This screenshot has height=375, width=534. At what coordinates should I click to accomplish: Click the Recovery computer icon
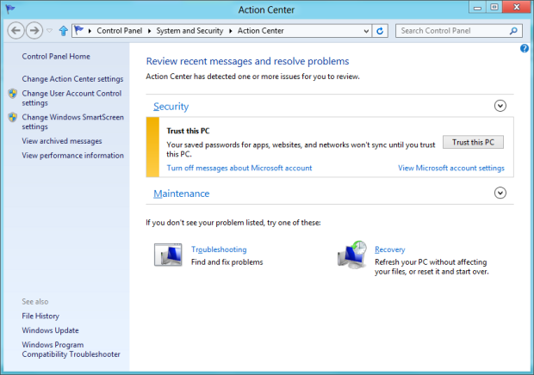click(x=351, y=255)
